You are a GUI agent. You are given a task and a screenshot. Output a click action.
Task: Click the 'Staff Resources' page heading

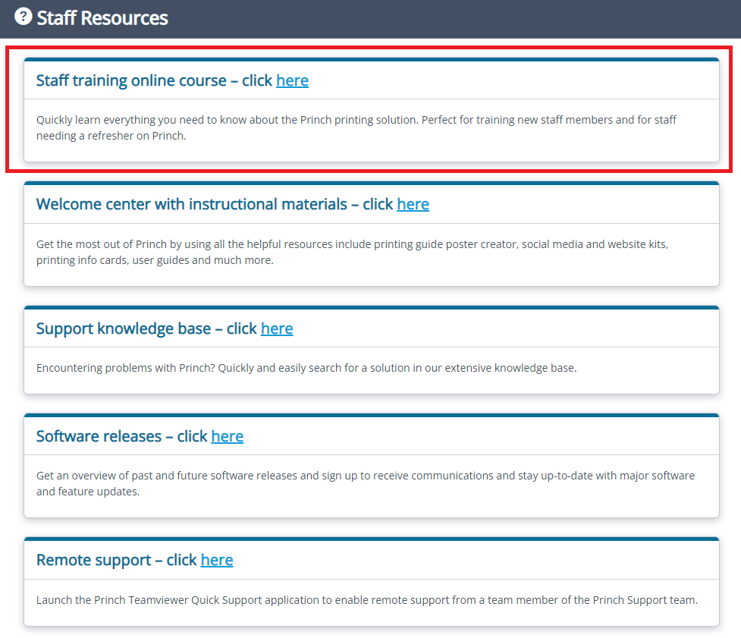click(x=102, y=18)
